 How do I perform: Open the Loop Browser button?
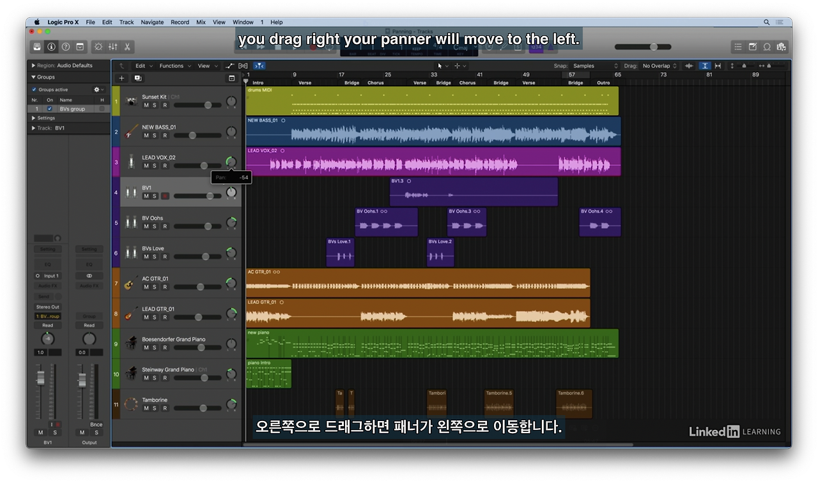pyautogui.click(x=766, y=47)
